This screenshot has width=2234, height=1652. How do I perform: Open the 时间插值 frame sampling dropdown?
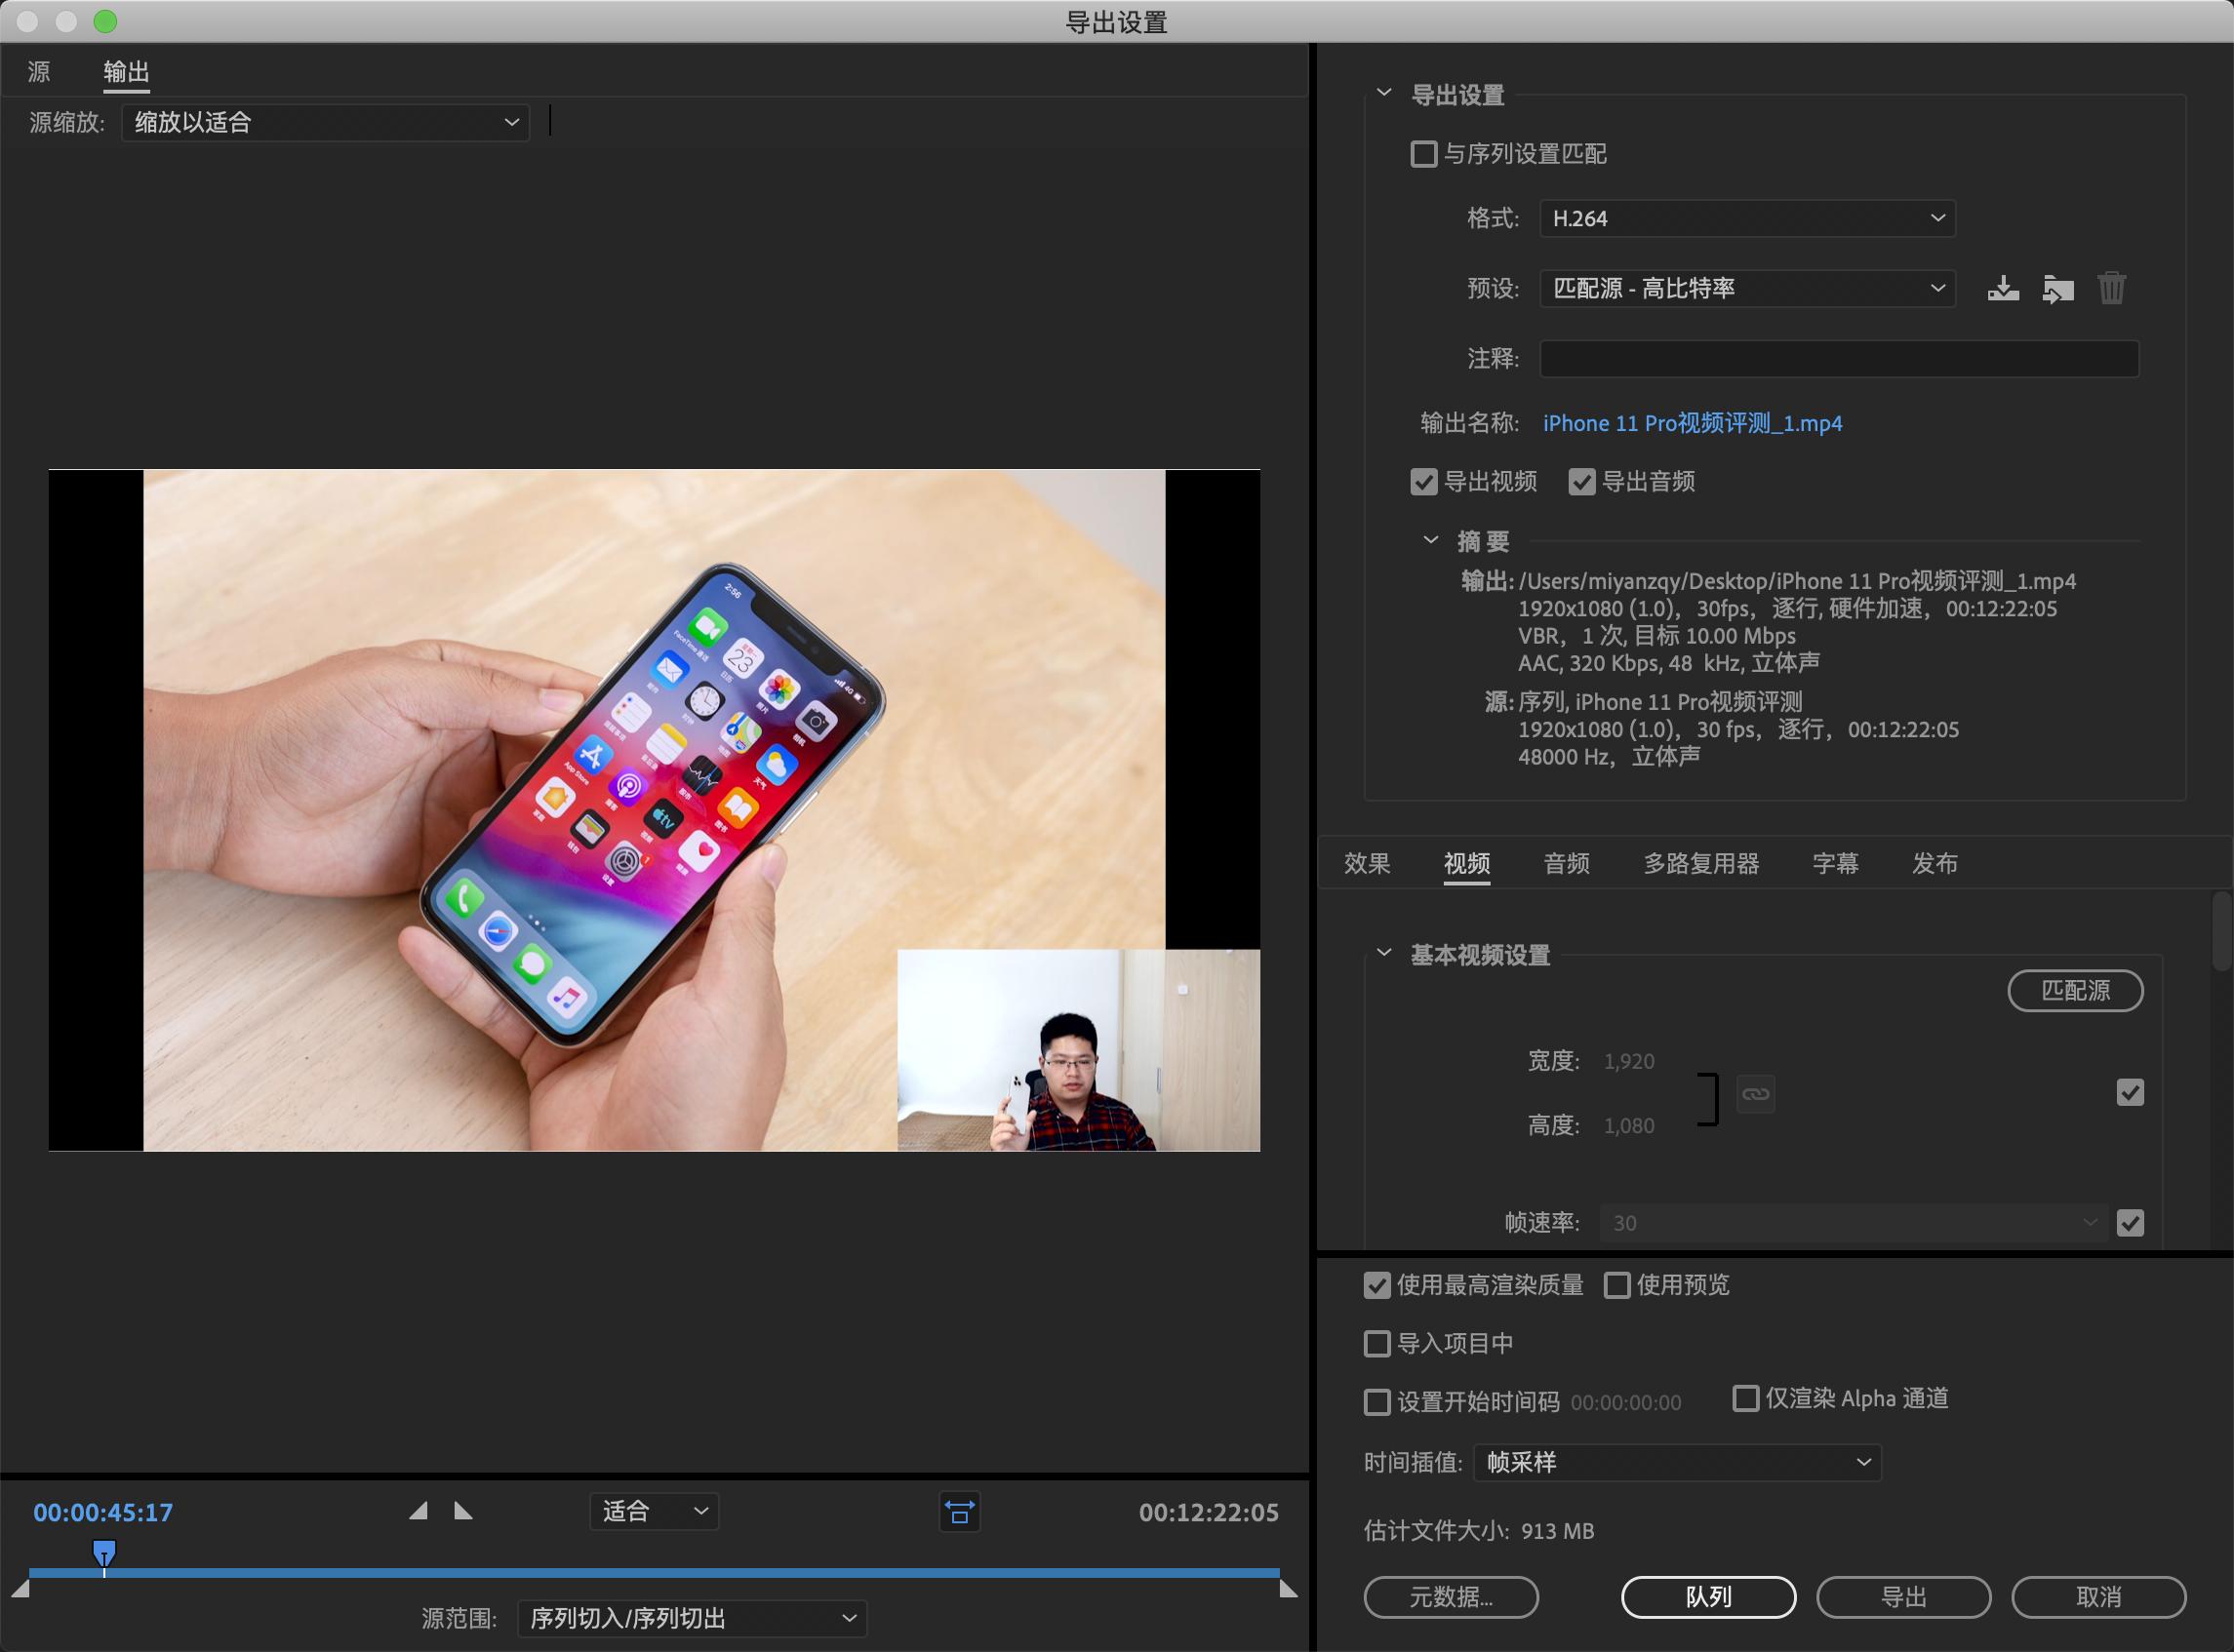pyautogui.click(x=1676, y=1462)
